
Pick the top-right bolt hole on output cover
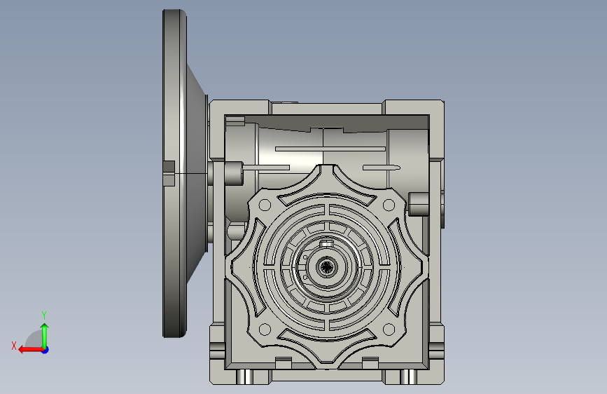tap(389, 205)
